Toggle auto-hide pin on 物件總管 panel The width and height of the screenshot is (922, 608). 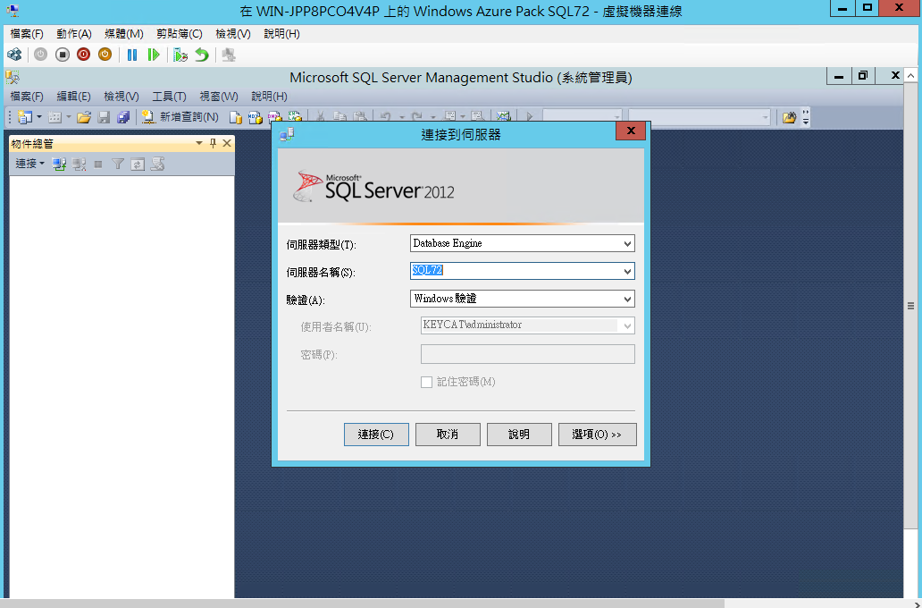coord(213,143)
